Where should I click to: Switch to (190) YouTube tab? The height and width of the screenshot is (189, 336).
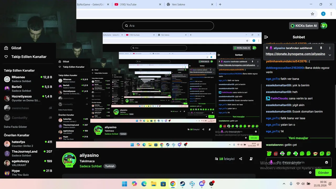point(138,4)
